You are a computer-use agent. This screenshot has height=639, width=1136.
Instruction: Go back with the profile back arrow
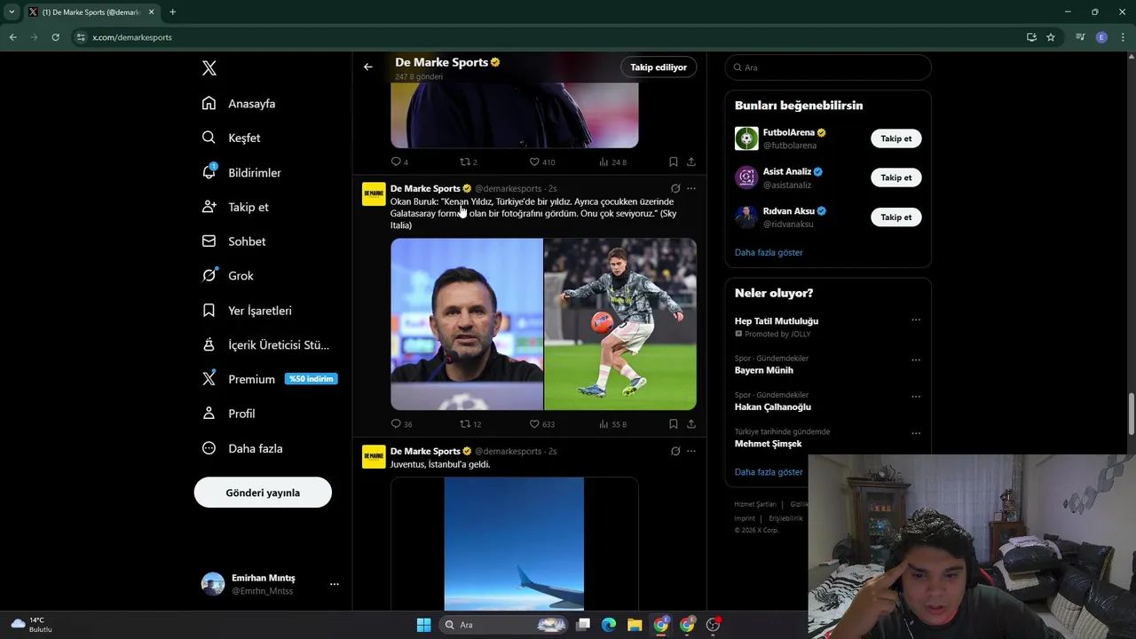click(x=367, y=67)
